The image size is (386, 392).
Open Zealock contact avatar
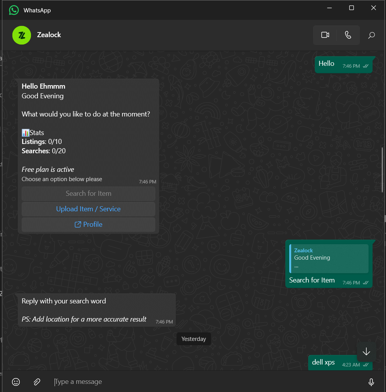tap(22, 35)
